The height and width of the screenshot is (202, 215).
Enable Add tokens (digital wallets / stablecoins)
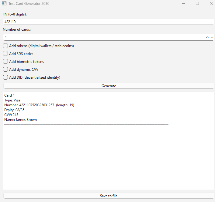pyautogui.click(x=6, y=46)
